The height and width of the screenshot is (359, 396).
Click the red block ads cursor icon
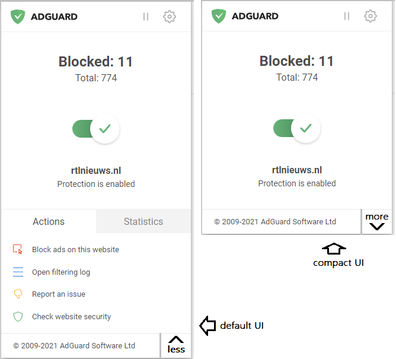18,250
